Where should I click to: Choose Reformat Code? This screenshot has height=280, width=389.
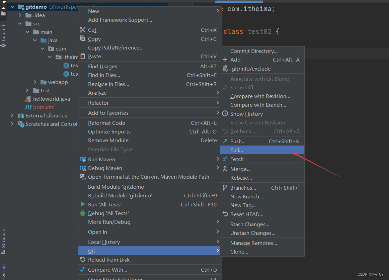click(150, 123)
